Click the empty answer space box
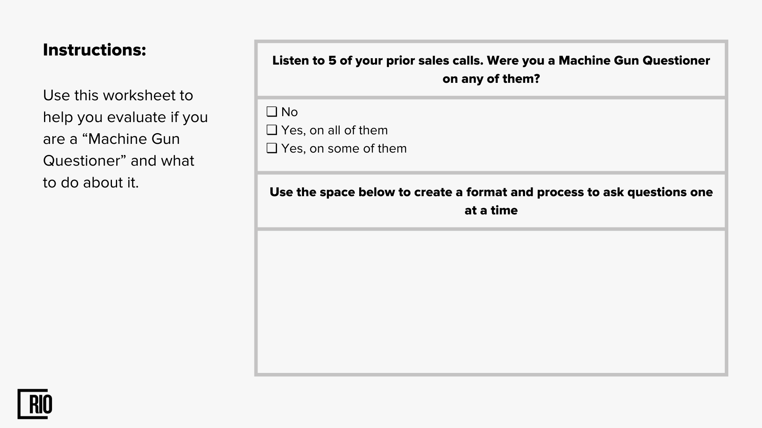Viewport: 762px width, 428px height. (491, 302)
